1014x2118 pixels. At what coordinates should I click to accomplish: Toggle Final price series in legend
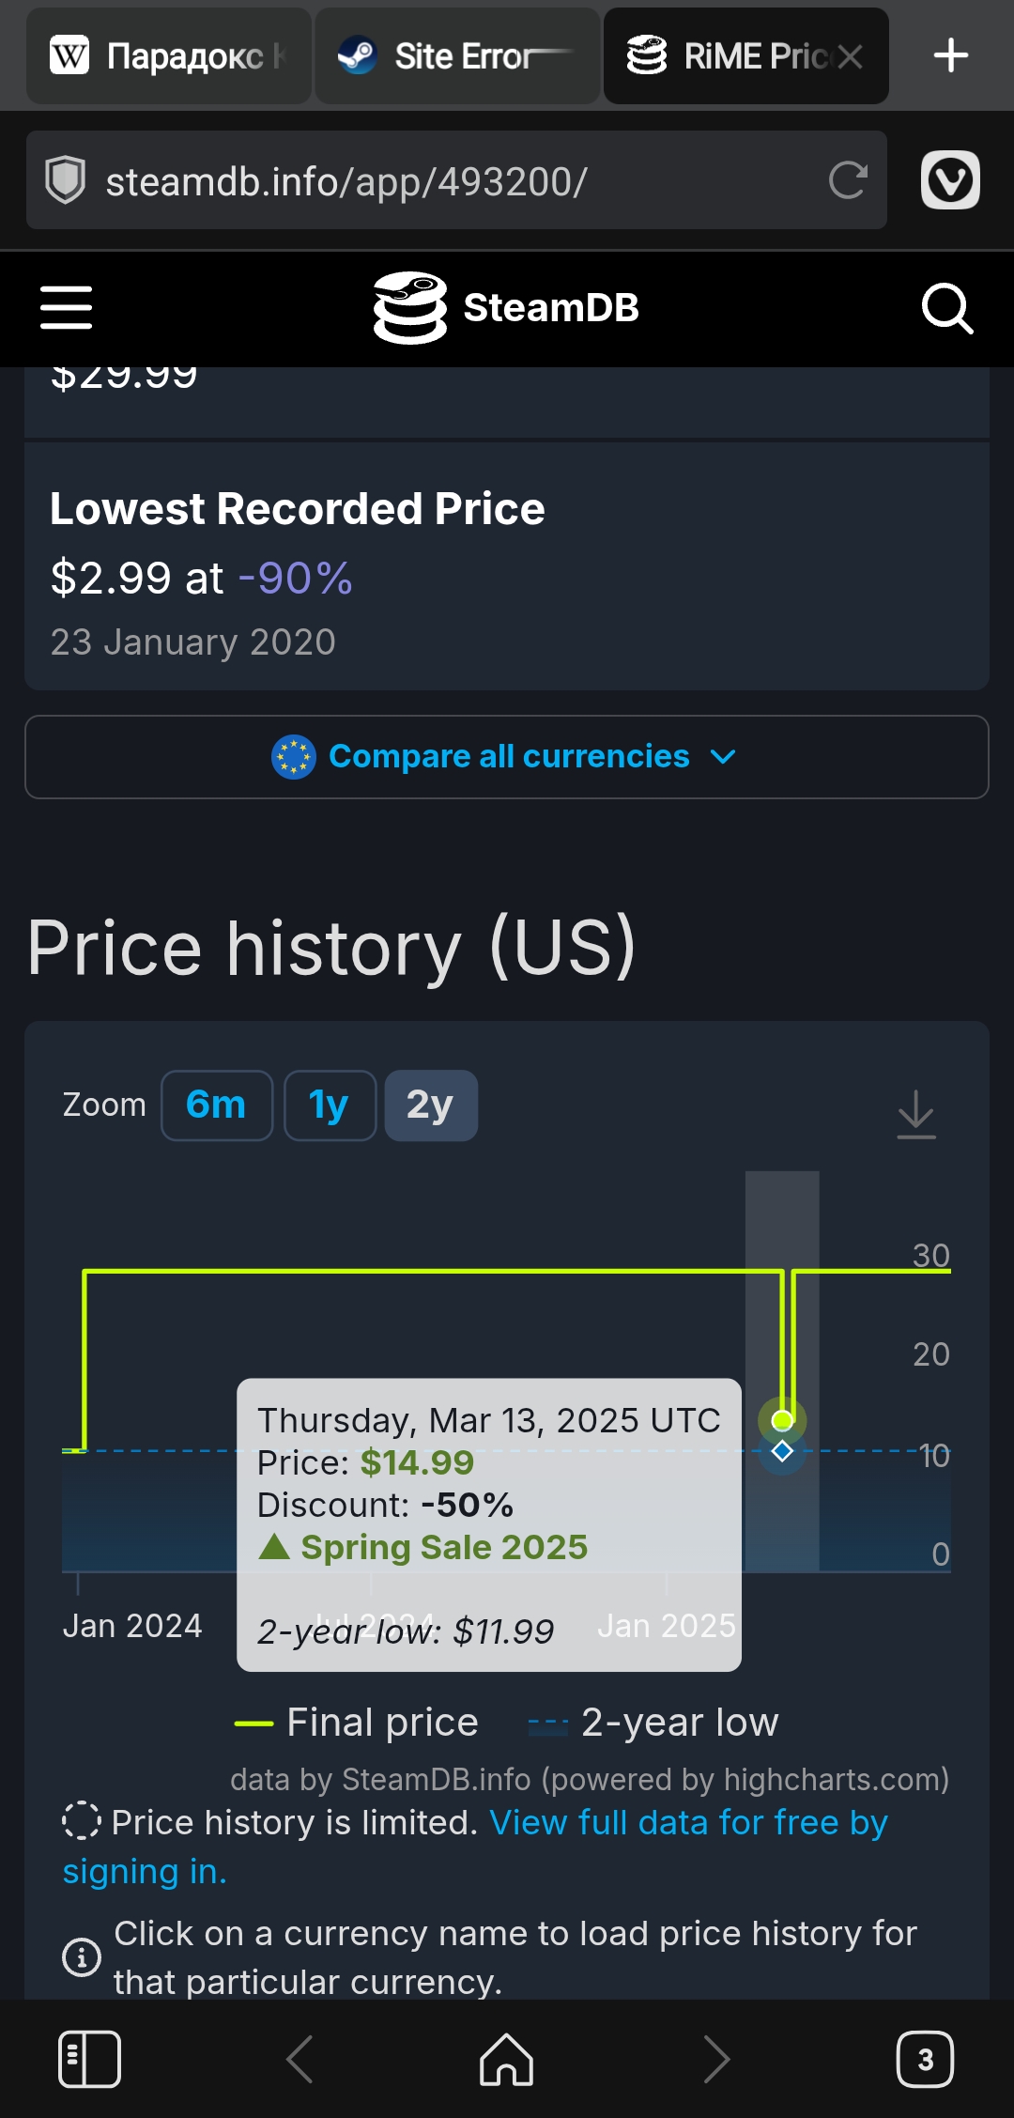coord(358,1723)
